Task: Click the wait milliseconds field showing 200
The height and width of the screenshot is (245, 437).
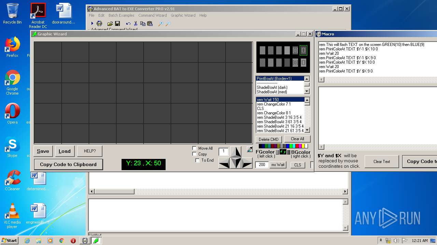Action: 262,165
